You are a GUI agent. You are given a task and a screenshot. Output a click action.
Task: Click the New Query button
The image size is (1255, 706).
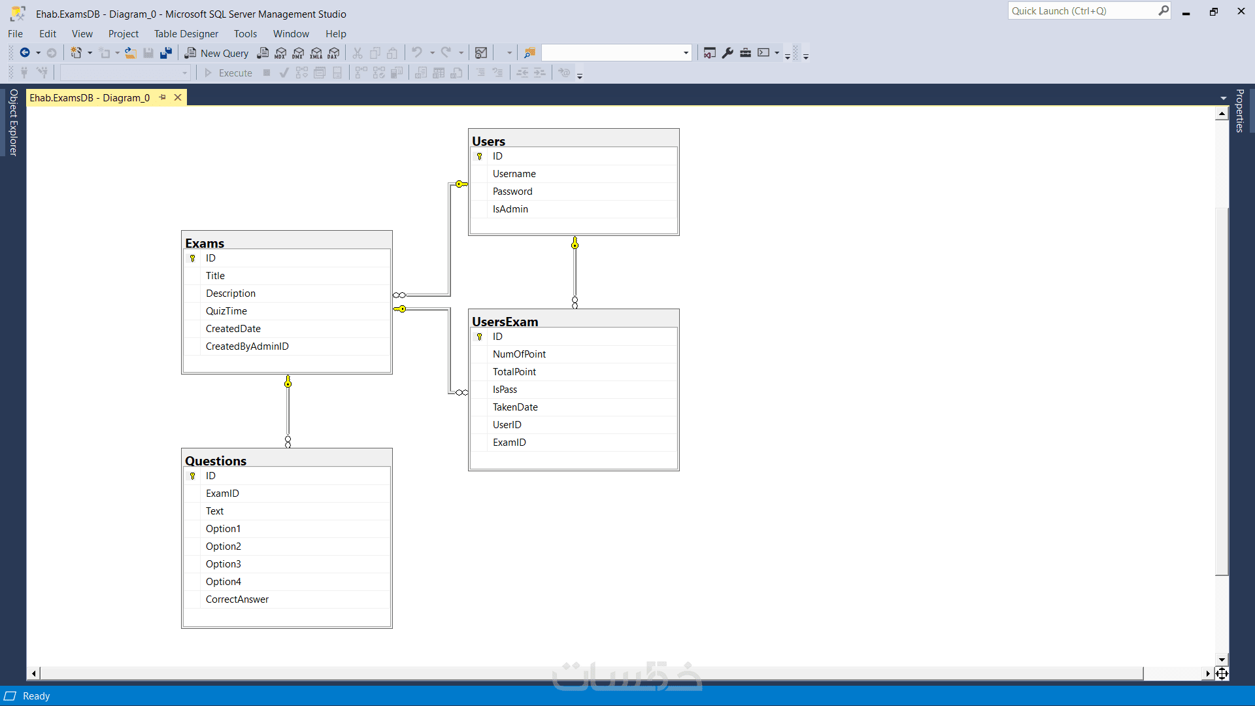[x=216, y=53]
